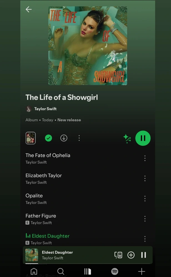Open devices picker in mini player
The image size is (171, 277).
118,255
